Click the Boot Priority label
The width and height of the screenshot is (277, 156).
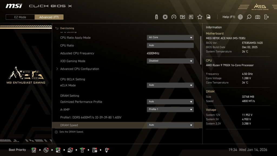pos(17,150)
